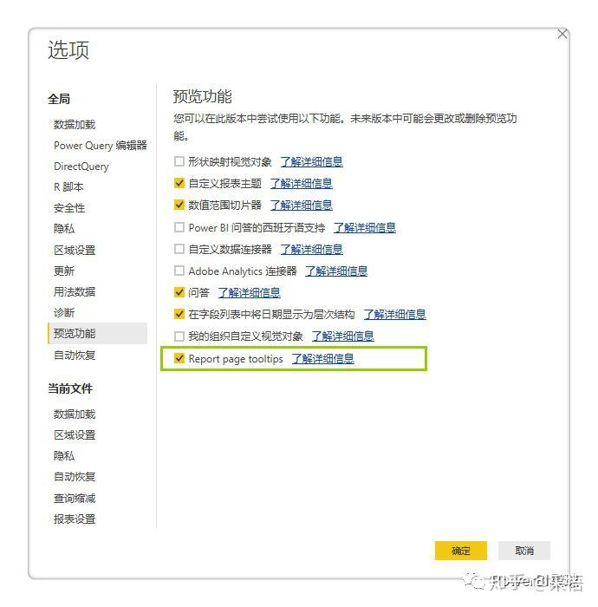Viewport: 598px width, 607px height.
Task: Open 报表设置 settings
Action: (75, 519)
